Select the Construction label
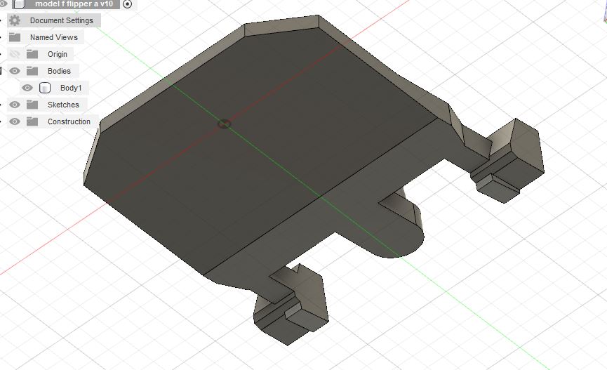 (x=69, y=121)
